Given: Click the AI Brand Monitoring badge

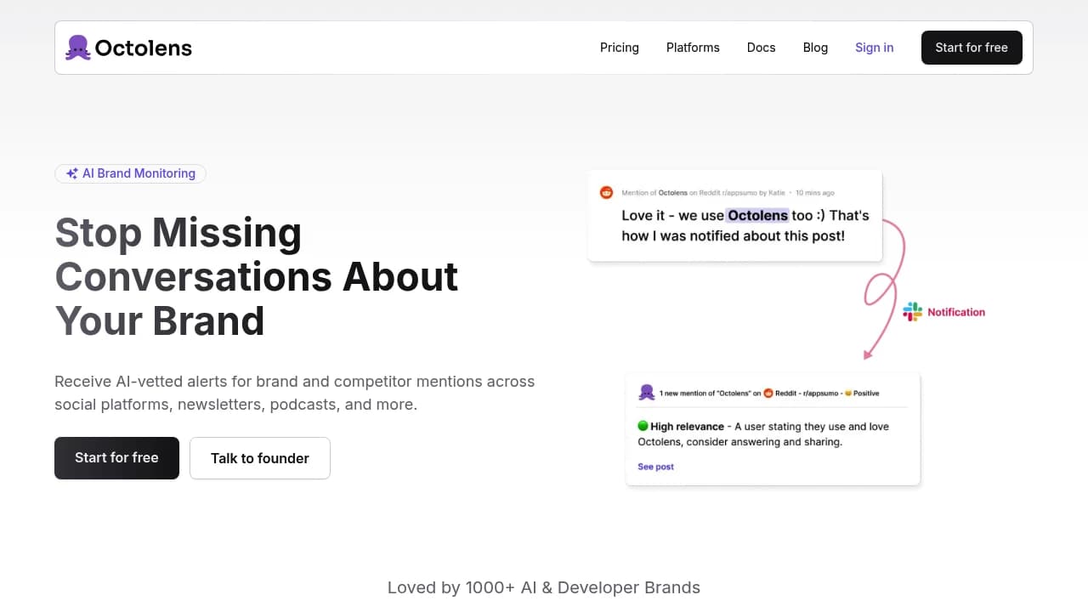Looking at the screenshot, I should tap(130, 173).
